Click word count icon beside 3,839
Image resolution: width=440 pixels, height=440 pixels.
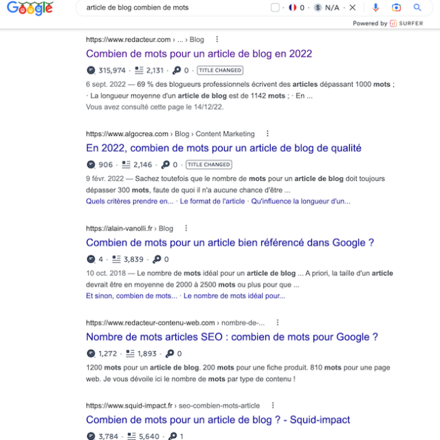(116, 259)
